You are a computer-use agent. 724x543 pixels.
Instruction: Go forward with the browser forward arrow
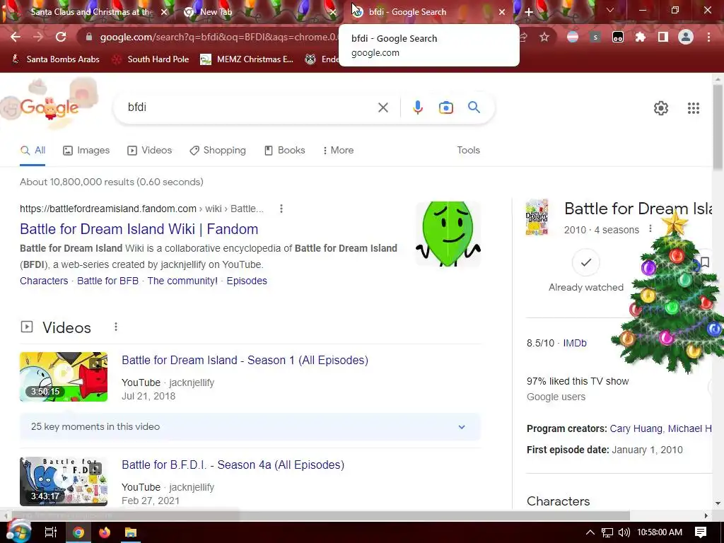tap(38, 37)
